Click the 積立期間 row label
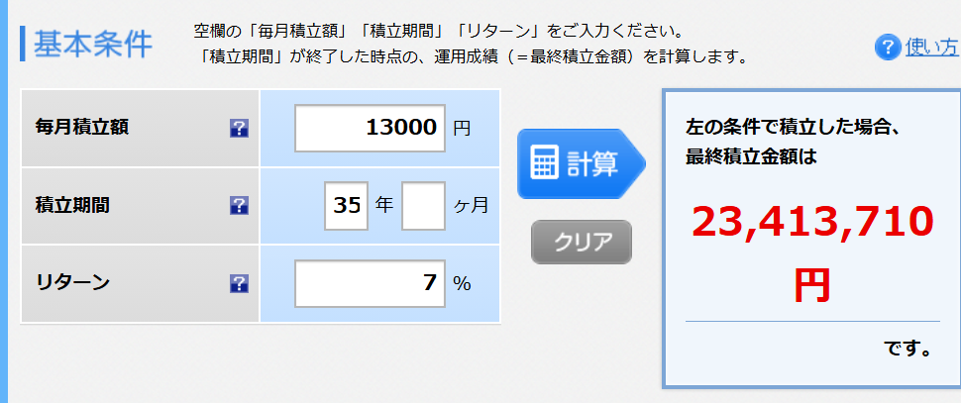 pyautogui.click(x=72, y=205)
